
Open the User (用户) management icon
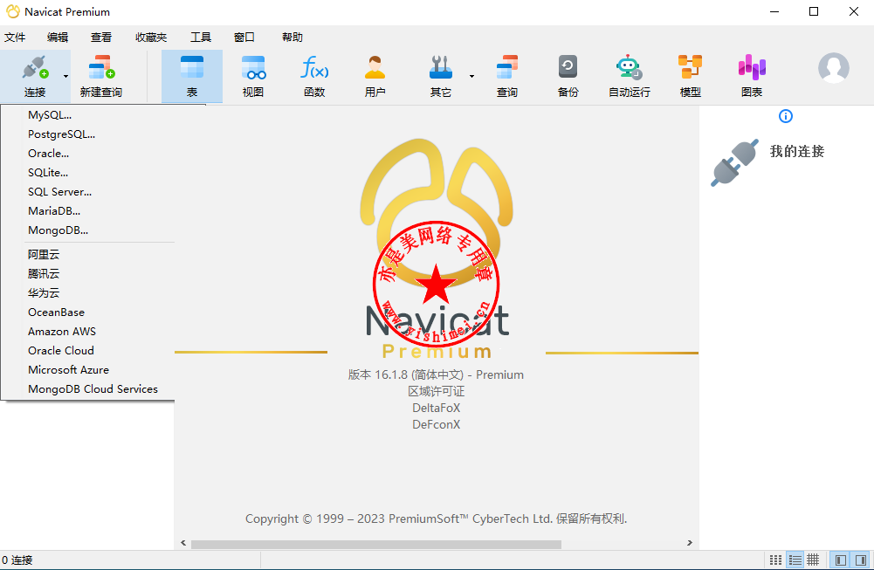coord(375,68)
